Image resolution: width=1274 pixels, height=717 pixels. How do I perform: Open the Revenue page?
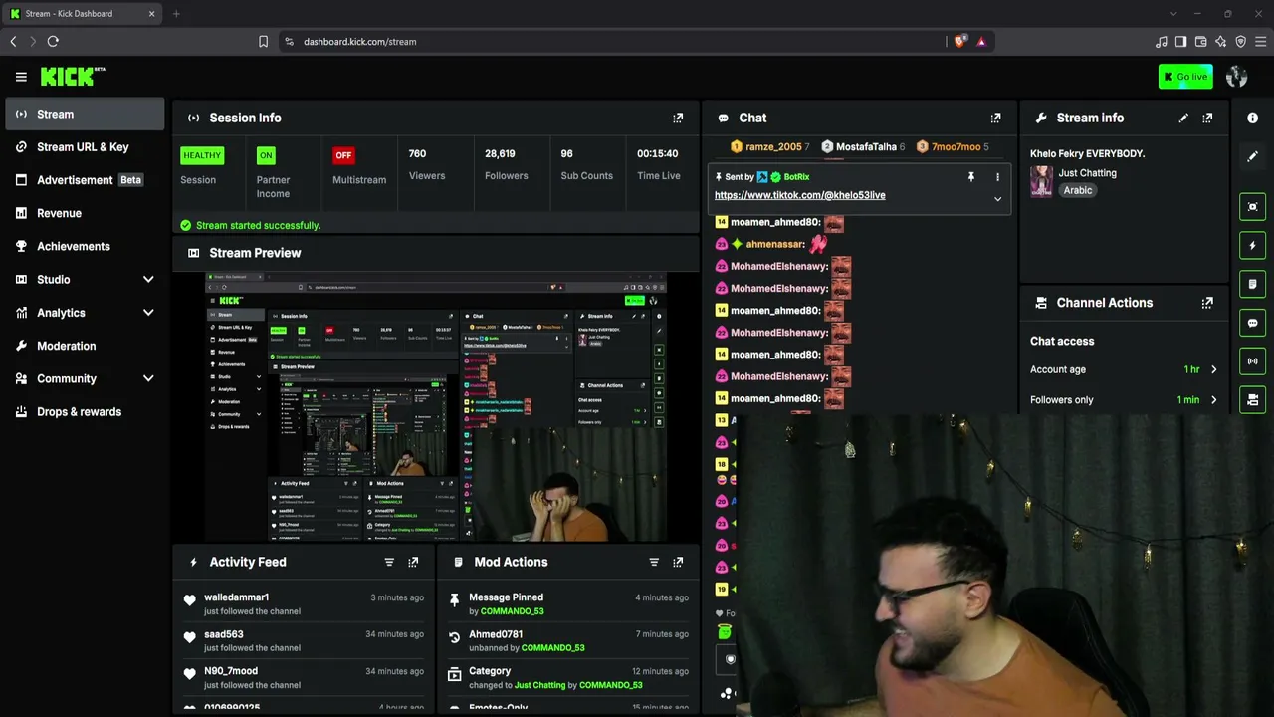pyautogui.click(x=85, y=213)
